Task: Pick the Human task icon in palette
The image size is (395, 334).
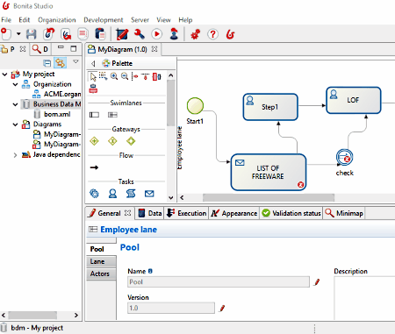Action: point(112,194)
